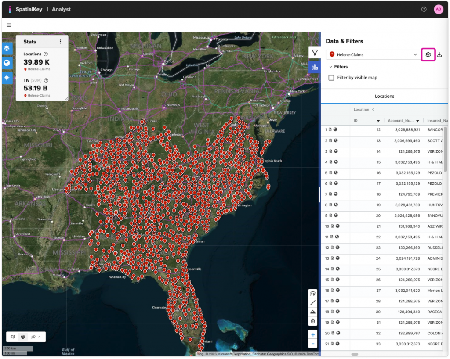This screenshot has width=450, height=359.
Task: Open the Analyst menu in top bar
Action: click(x=61, y=9)
